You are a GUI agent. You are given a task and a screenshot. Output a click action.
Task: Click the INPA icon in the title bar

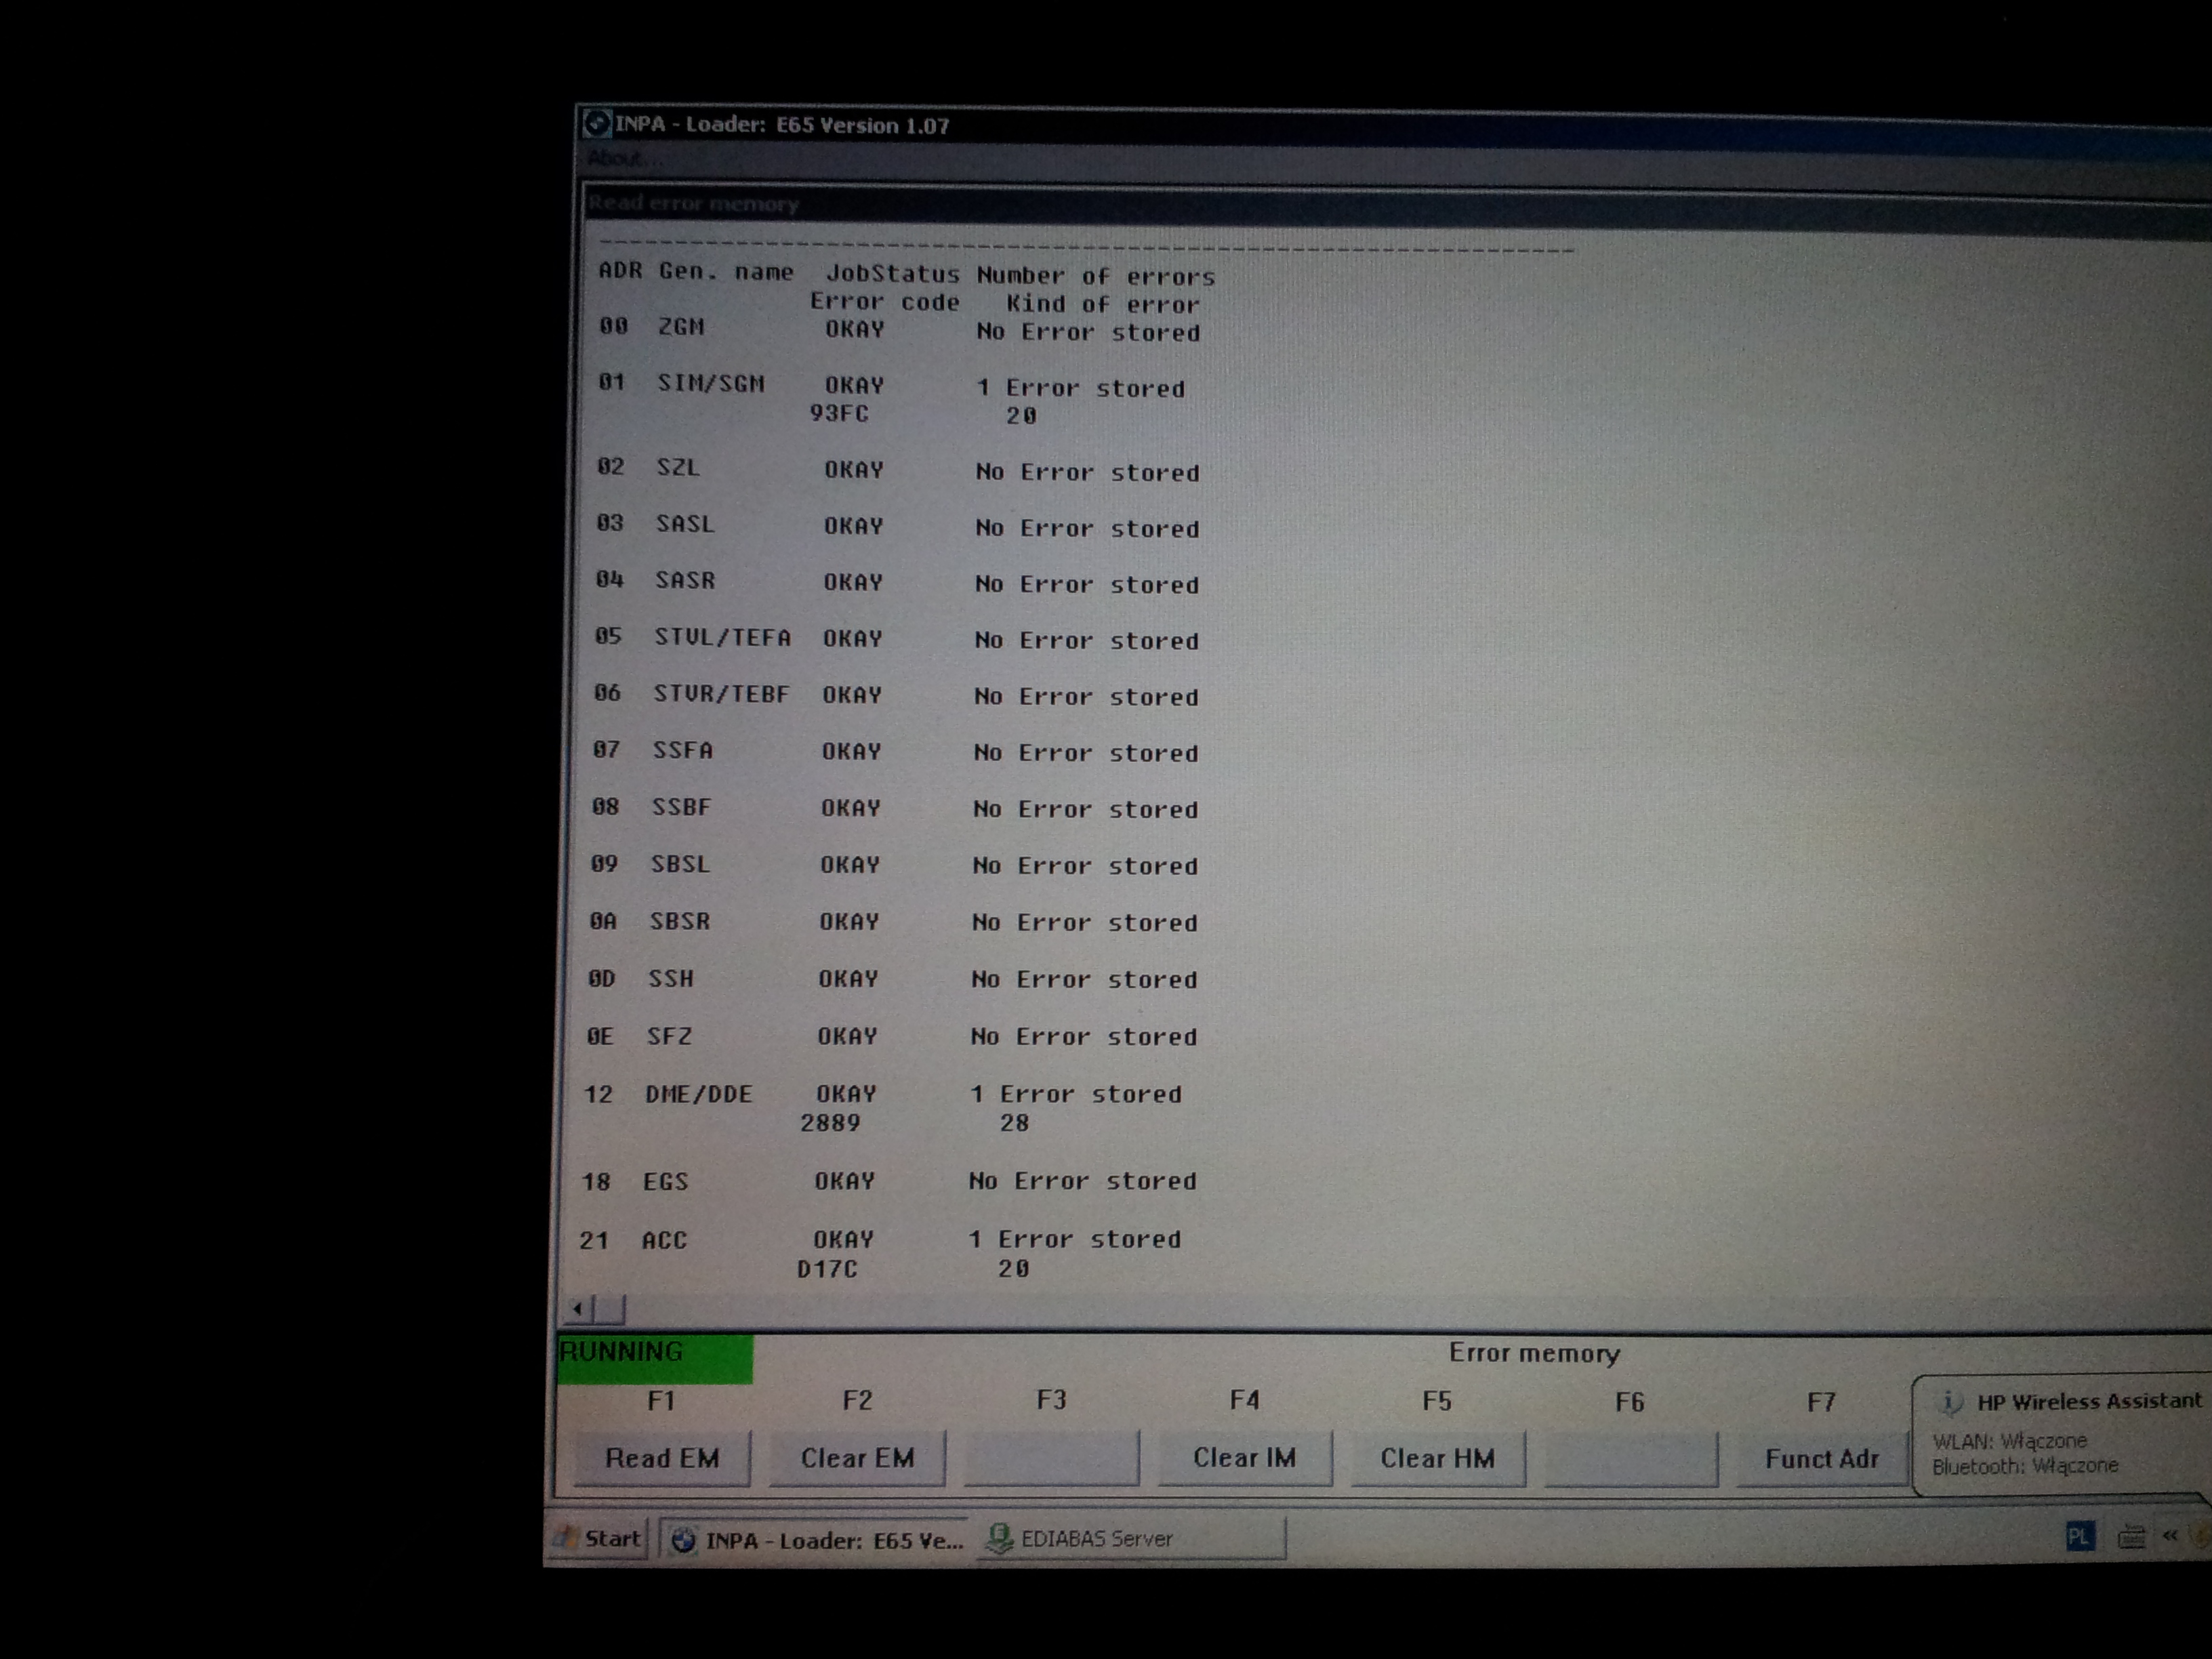pos(596,123)
